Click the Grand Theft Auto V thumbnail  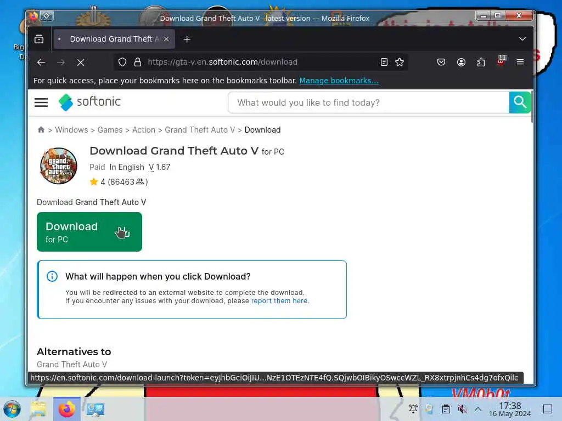pos(58,166)
